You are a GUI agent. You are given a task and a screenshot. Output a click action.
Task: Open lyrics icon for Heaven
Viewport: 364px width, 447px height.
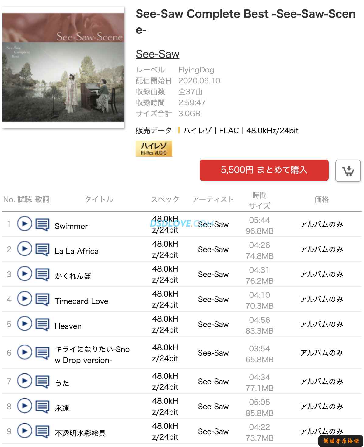(x=42, y=325)
